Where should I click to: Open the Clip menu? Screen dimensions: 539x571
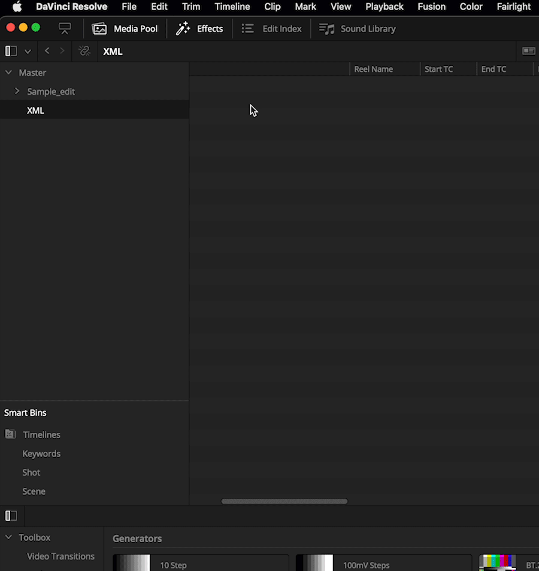(x=272, y=7)
